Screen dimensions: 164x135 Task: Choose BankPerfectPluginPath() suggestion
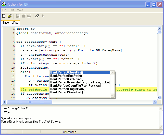tap(80, 89)
